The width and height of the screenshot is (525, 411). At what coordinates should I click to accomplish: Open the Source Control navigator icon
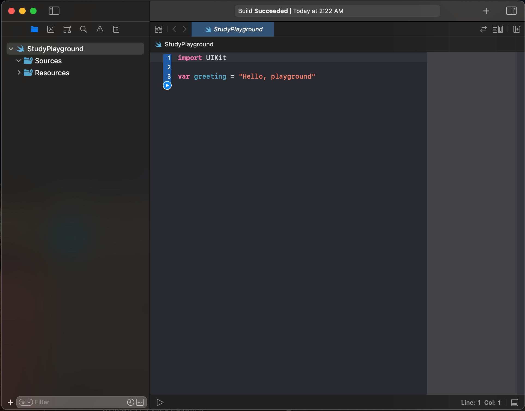click(51, 29)
